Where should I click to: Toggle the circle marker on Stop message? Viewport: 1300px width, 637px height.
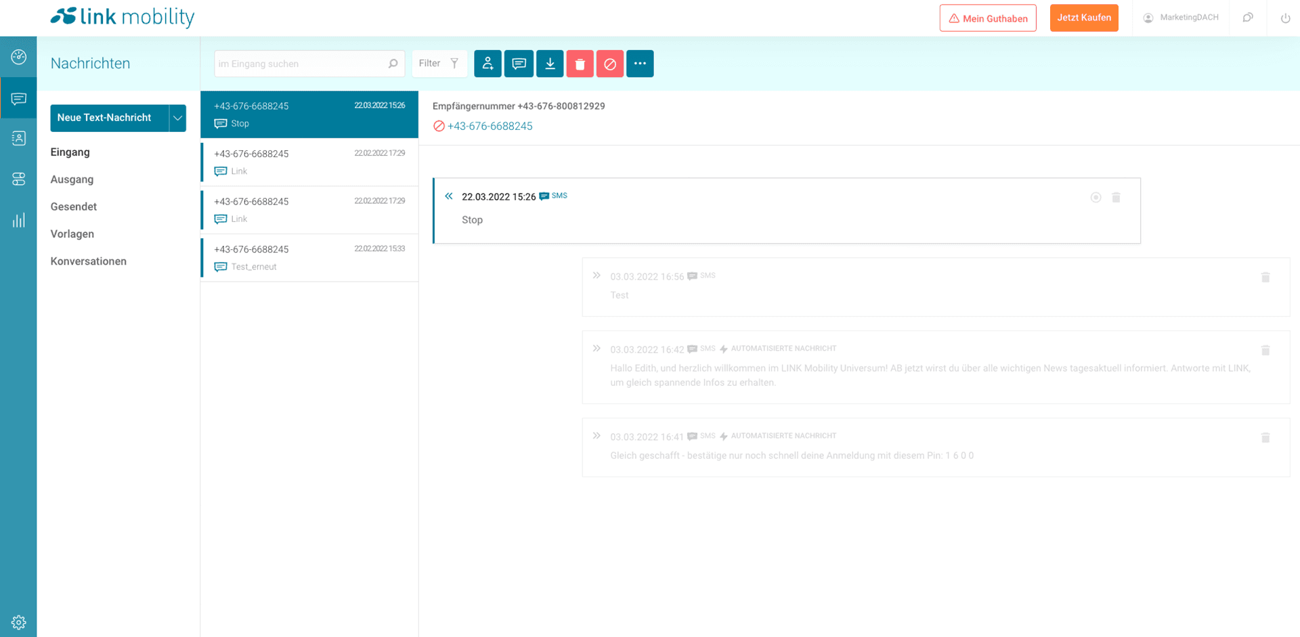coord(1096,198)
